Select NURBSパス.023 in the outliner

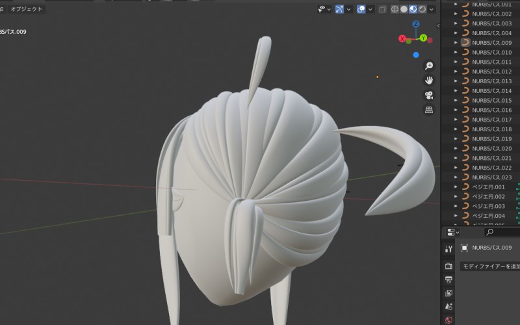pos(492,177)
